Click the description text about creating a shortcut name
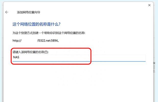This screenshot has height=102, width=158. pyautogui.click(x=49, y=33)
